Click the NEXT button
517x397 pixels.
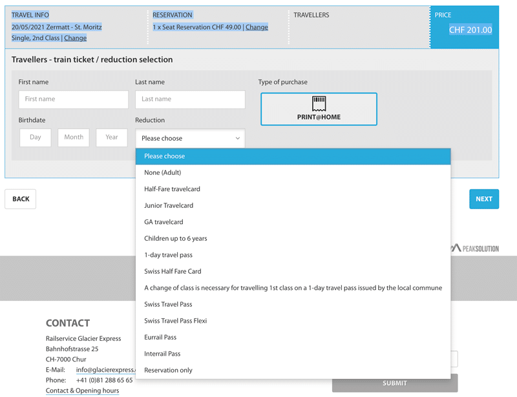pyautogui.click(x=484, y=199)
